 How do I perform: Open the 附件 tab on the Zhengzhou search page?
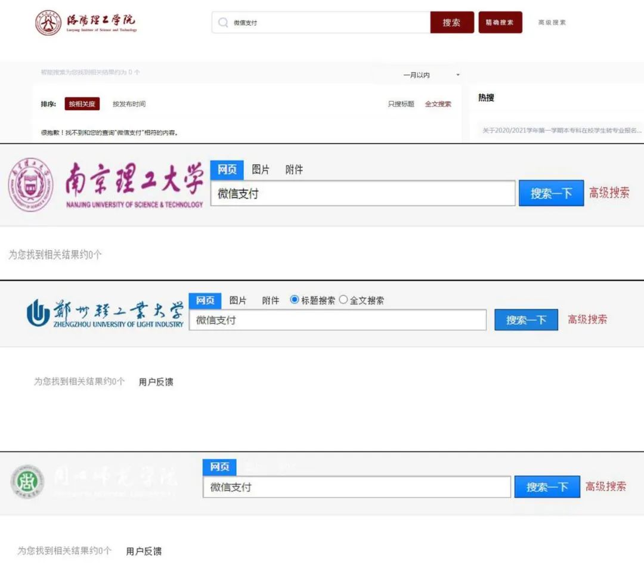(271, 300)
